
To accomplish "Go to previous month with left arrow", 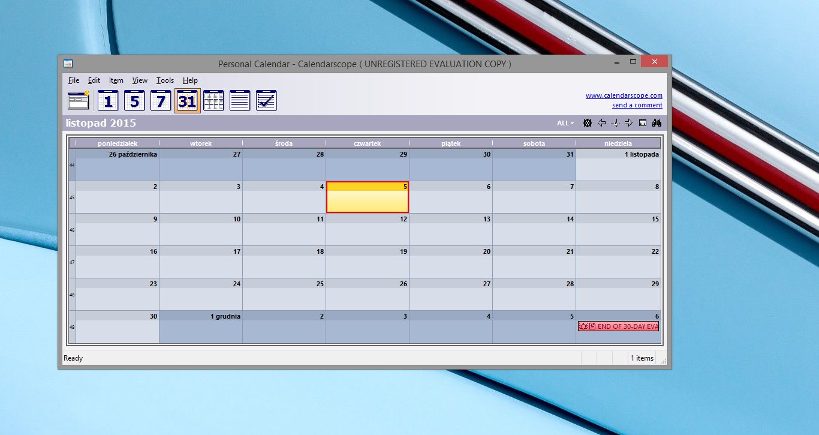I will (x=601, y=123).
